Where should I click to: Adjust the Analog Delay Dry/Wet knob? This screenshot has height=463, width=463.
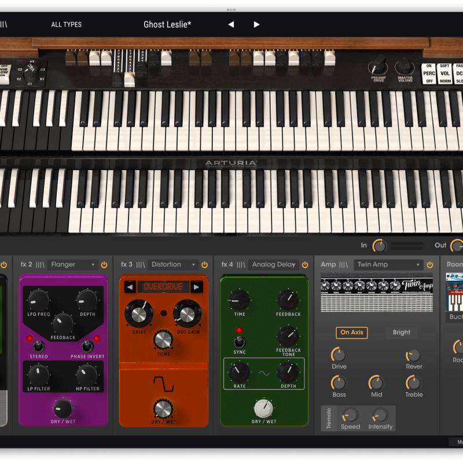[263, 409]
